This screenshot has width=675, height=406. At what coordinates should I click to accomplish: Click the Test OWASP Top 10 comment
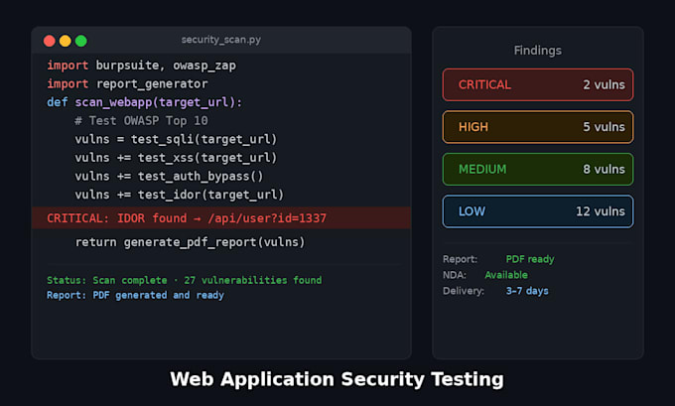tap(141, 120)
